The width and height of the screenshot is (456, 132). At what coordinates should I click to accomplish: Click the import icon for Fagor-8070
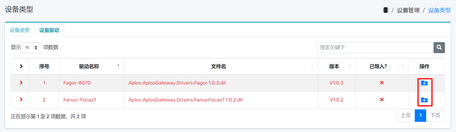pos(424,83)
